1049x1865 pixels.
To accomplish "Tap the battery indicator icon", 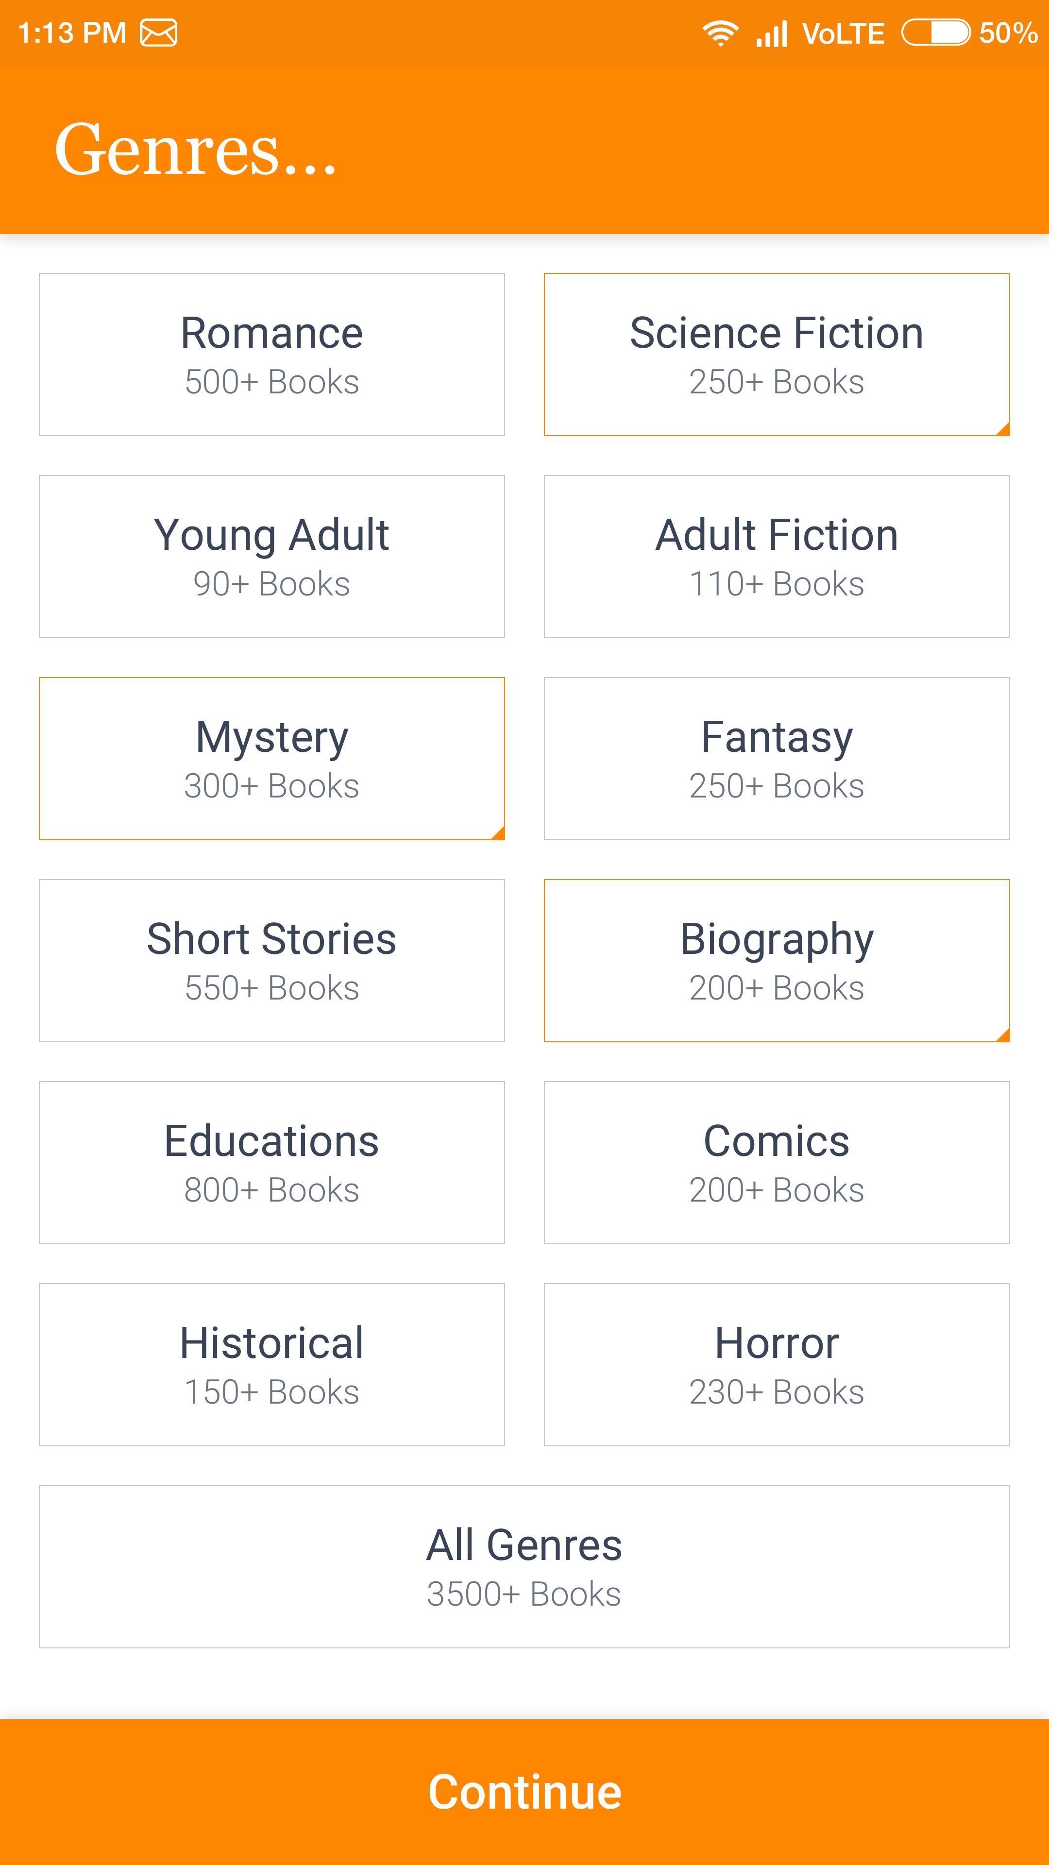I will (x=935, y=33).
